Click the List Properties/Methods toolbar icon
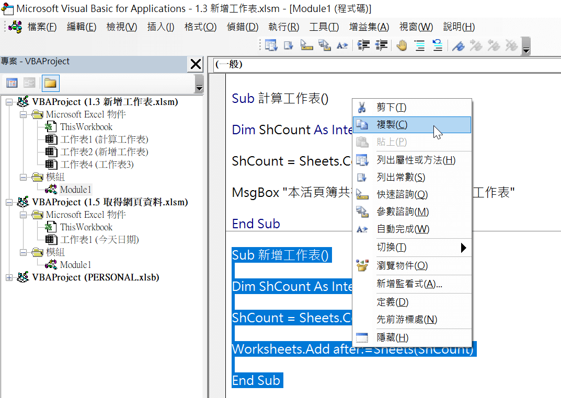This screenshot has width=561, height=398. coord(271,46)
